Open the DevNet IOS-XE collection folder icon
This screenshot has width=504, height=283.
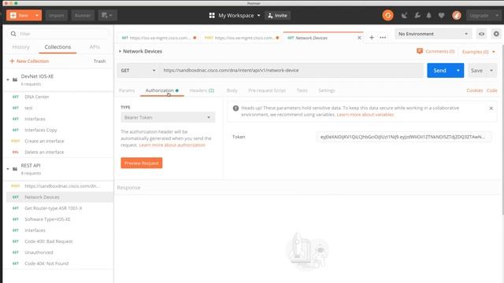tap(15, 79)
